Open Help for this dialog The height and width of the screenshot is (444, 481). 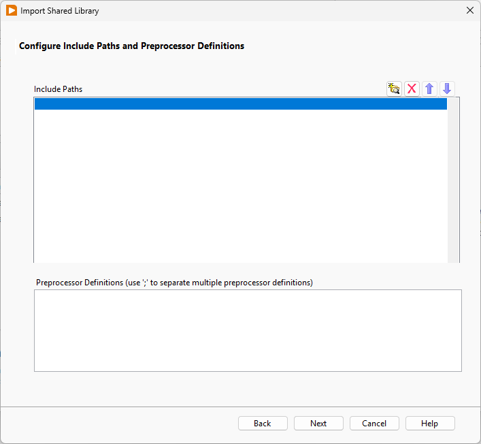point(430,423)
